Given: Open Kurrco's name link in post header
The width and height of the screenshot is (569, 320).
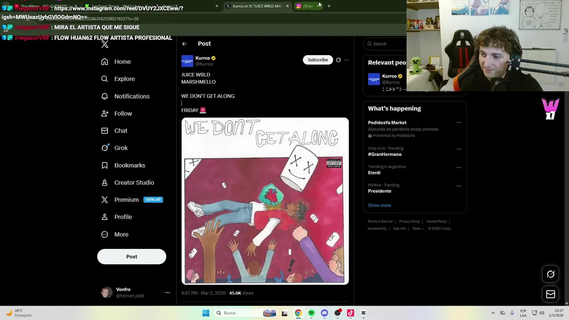Looking at the screenshot, I should [x=203, y=58].
